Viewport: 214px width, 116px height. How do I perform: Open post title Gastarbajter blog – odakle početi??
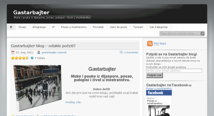[43, 46]
